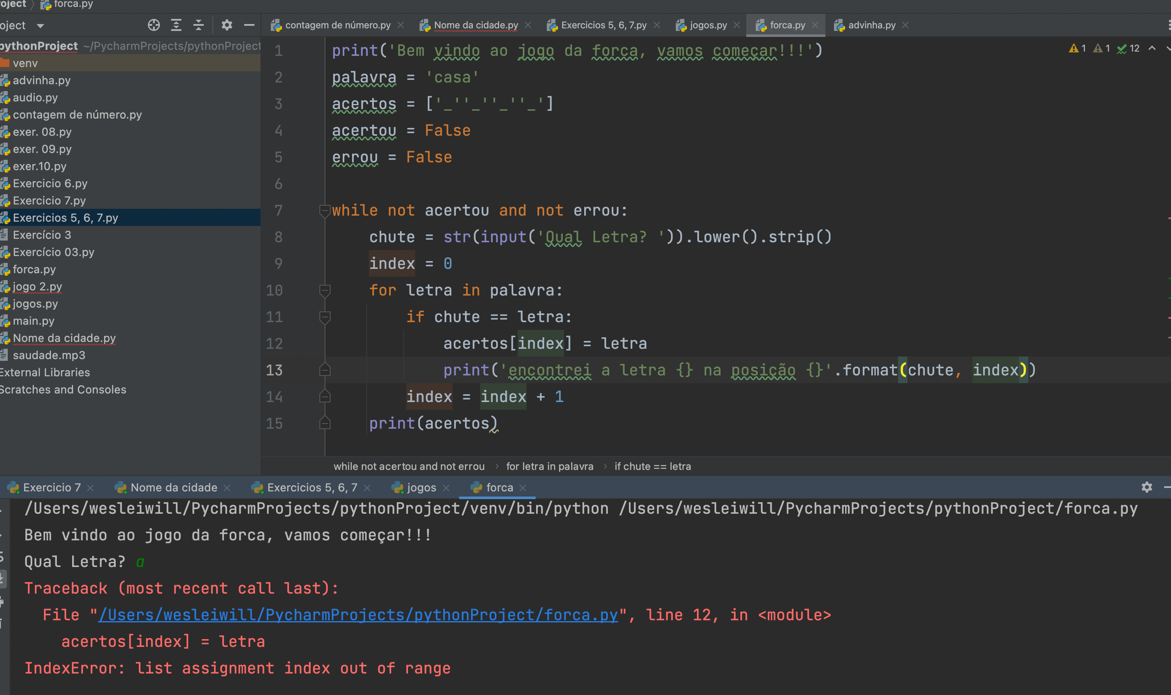The width and height of the screenshot is (1171, 695).
Task: Open project panel settings gear
Action: tap(227, 25)
